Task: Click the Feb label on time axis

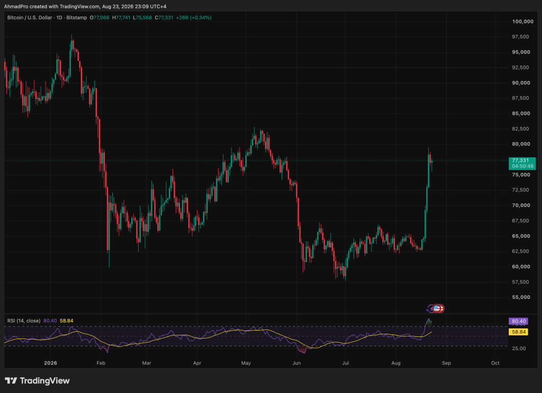Action: [x=101, y=363]
